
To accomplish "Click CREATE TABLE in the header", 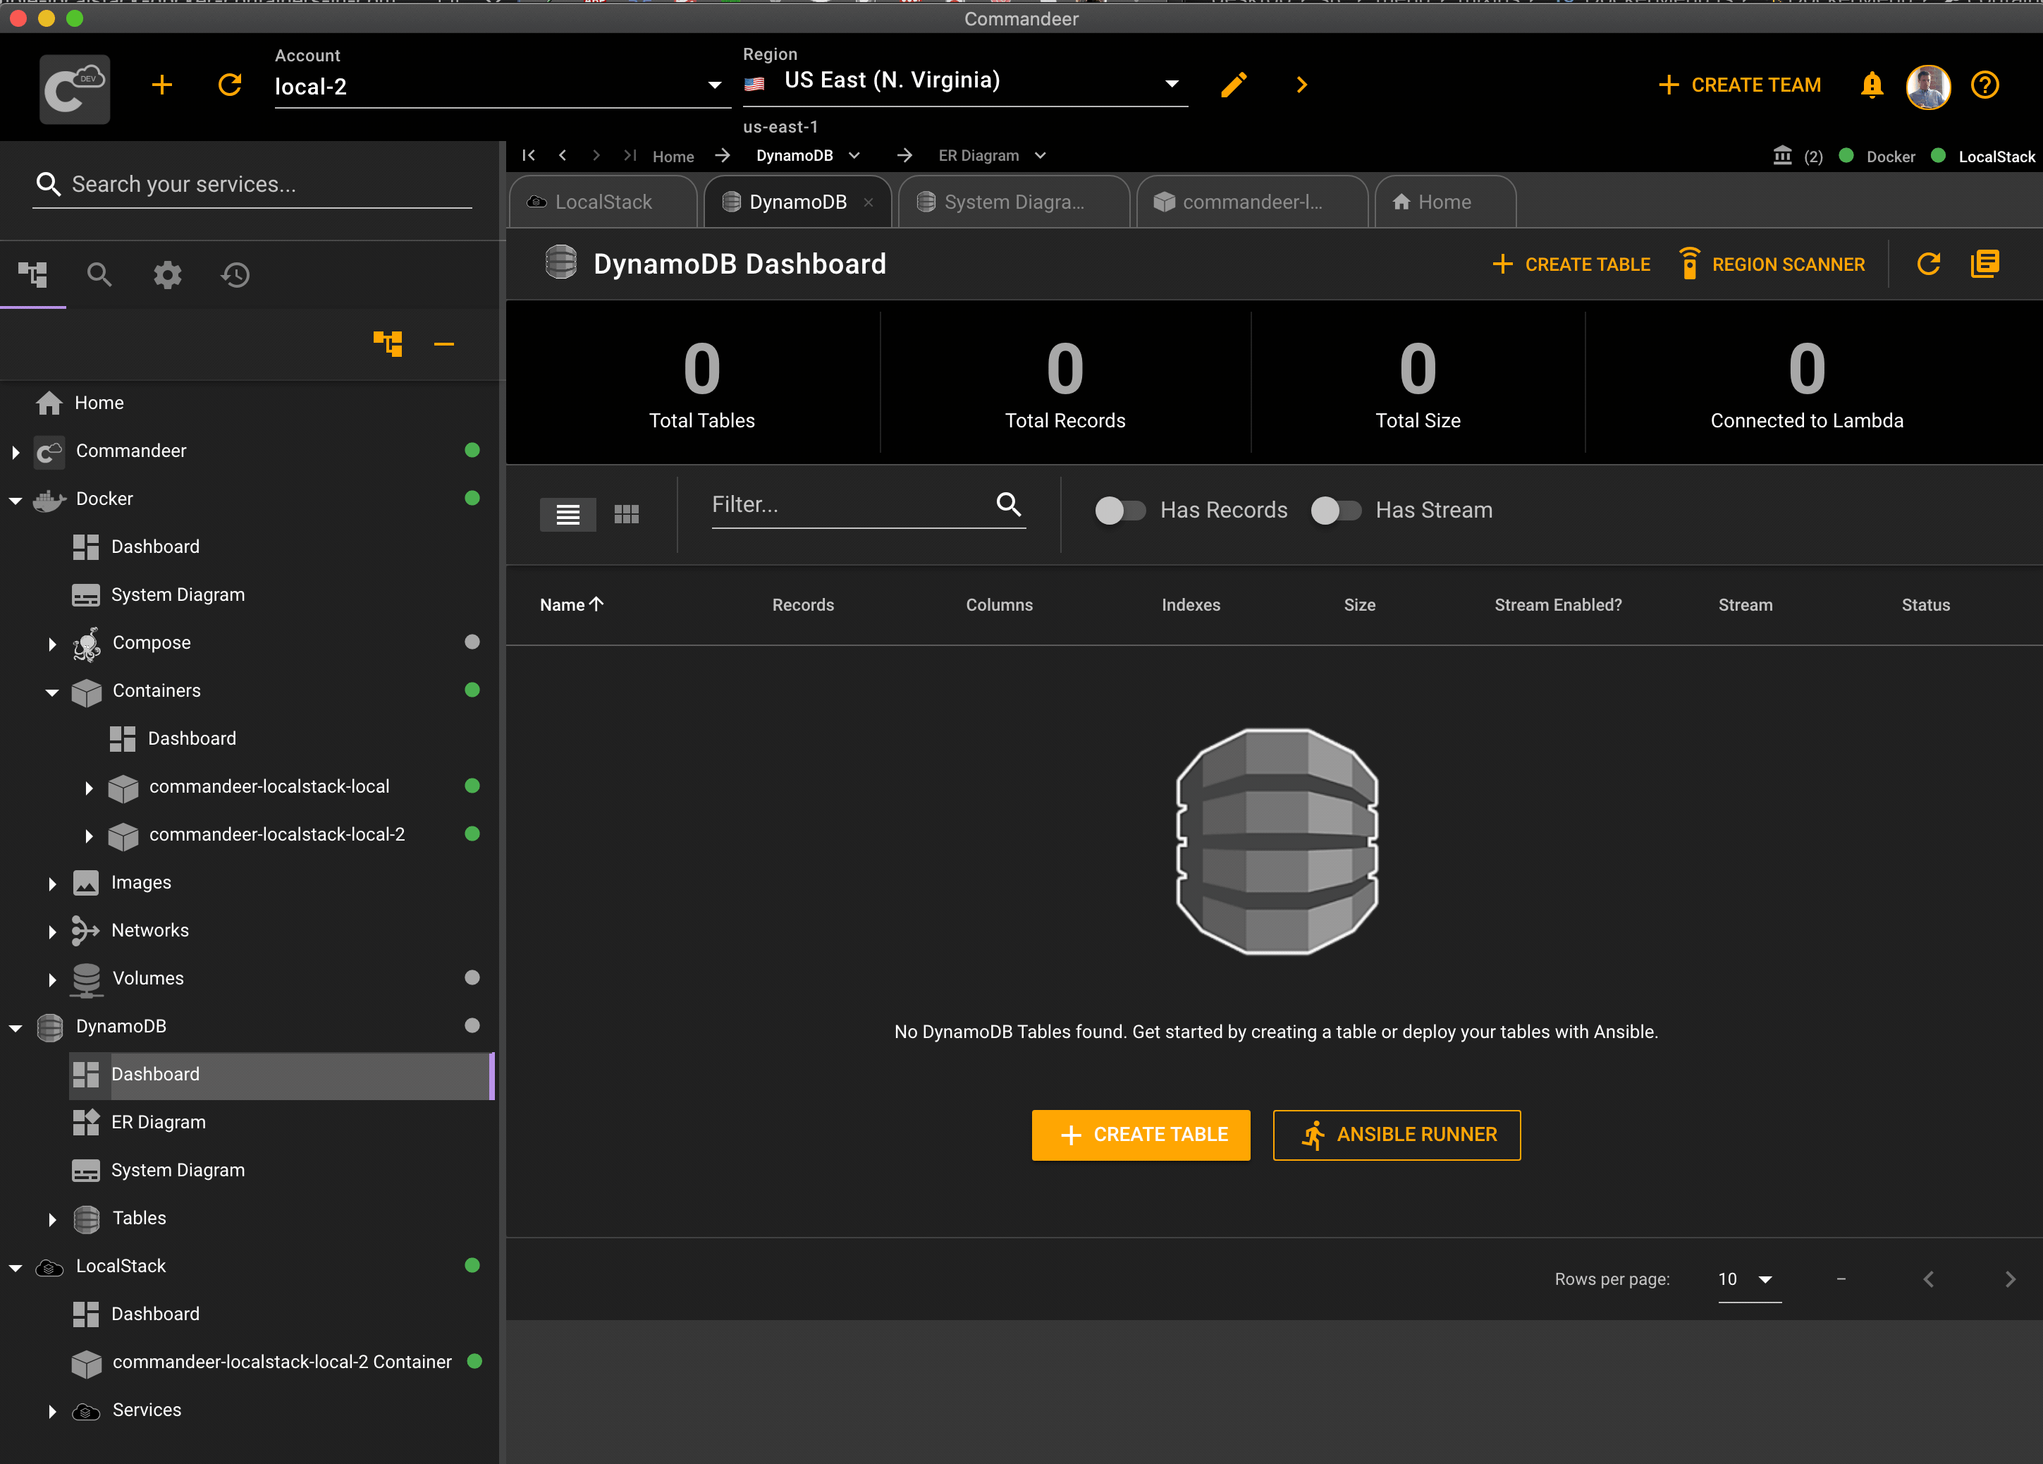I will (x=1572, y=264).
